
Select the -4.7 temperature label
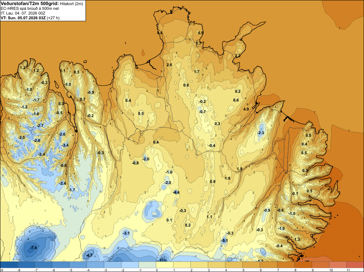[x=89, y=255]
